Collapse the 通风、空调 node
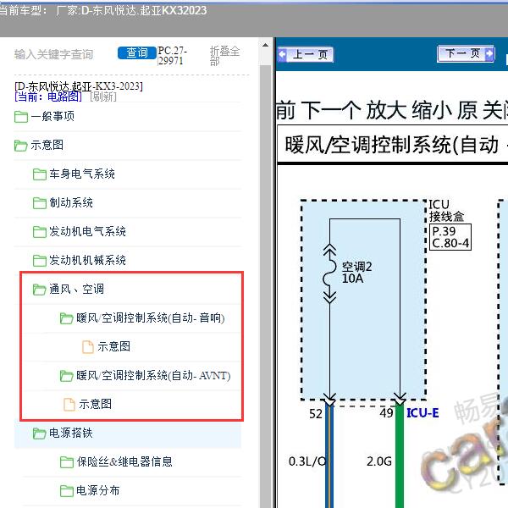The height and width of the screenshot is (508, 508). coord(76,289)
